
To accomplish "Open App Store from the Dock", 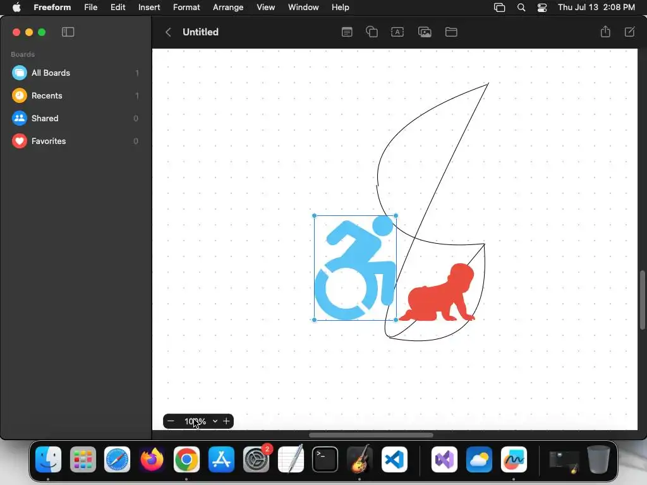I will point(221,460).
